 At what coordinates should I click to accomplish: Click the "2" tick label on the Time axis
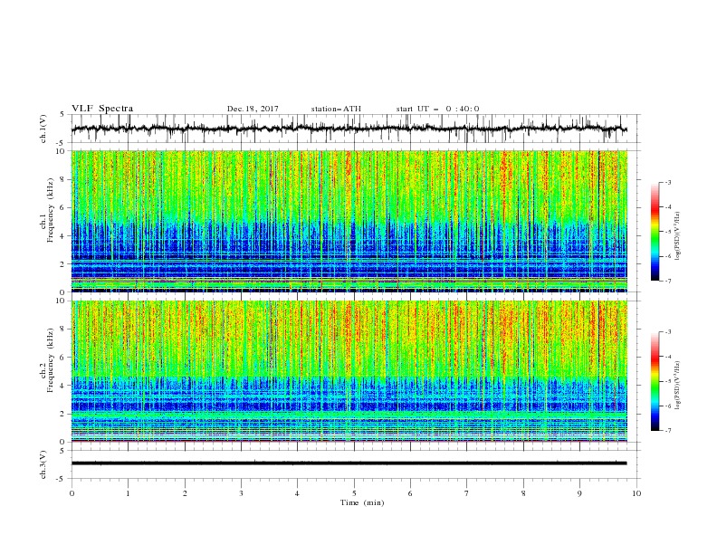point(185,493)
